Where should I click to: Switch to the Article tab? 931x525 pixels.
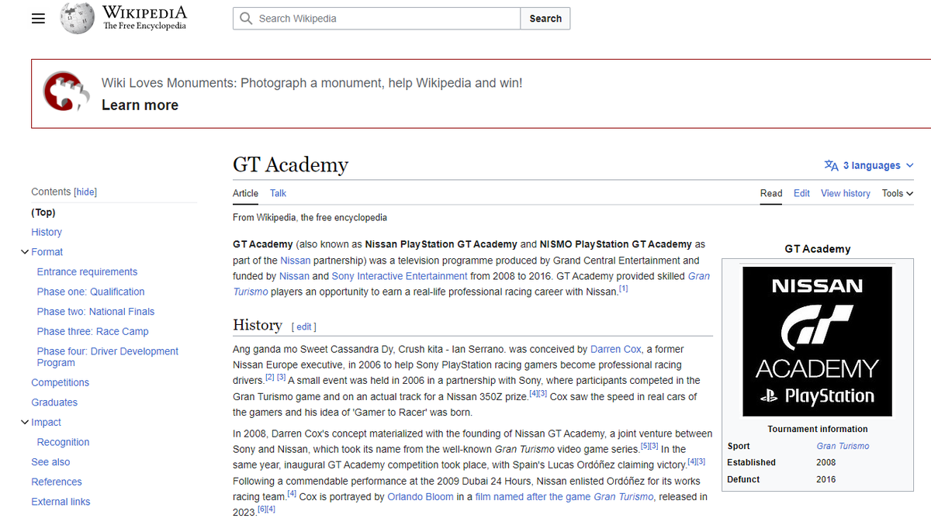click(x=245, y=193)
